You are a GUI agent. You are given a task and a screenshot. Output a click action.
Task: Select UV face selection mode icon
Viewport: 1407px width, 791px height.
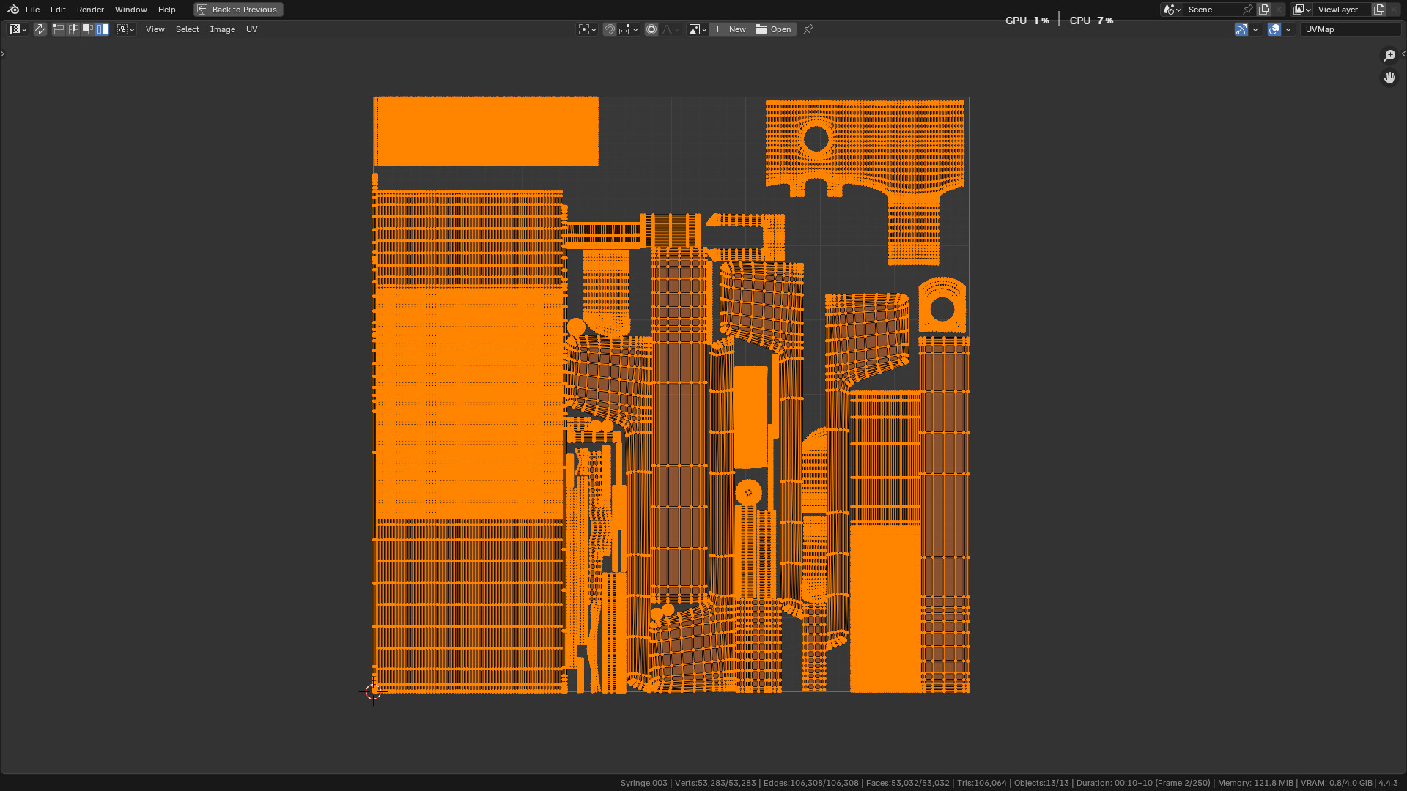coord(88,29)
